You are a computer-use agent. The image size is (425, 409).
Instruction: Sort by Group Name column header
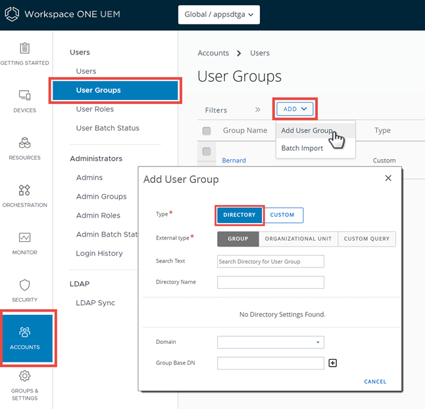[245, 131]
